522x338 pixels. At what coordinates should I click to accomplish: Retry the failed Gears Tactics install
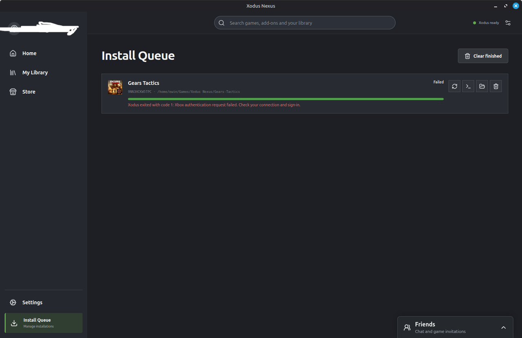point(454,86)
